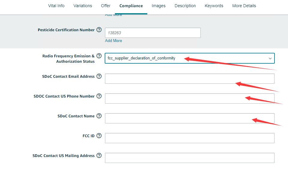This screenshot has width=288, height=172.
Task: Open the More Details tab
Action: tap(244, 6)
